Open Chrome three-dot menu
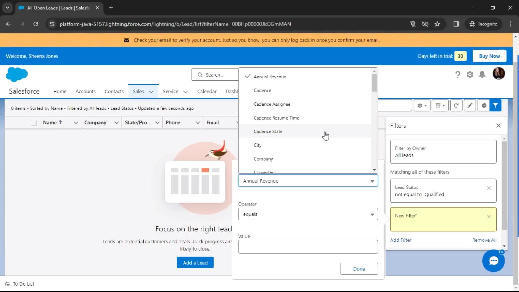The image size is (519, 292). pos(511,24)
